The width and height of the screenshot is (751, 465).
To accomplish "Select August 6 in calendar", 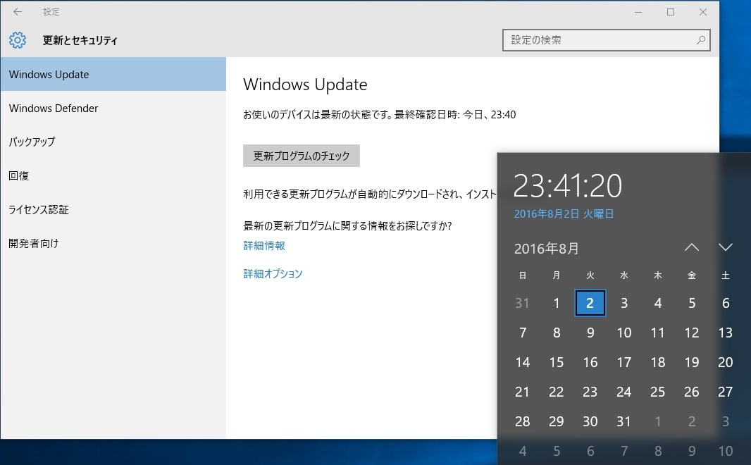I will pyautogui.click(x=726, y=303).
